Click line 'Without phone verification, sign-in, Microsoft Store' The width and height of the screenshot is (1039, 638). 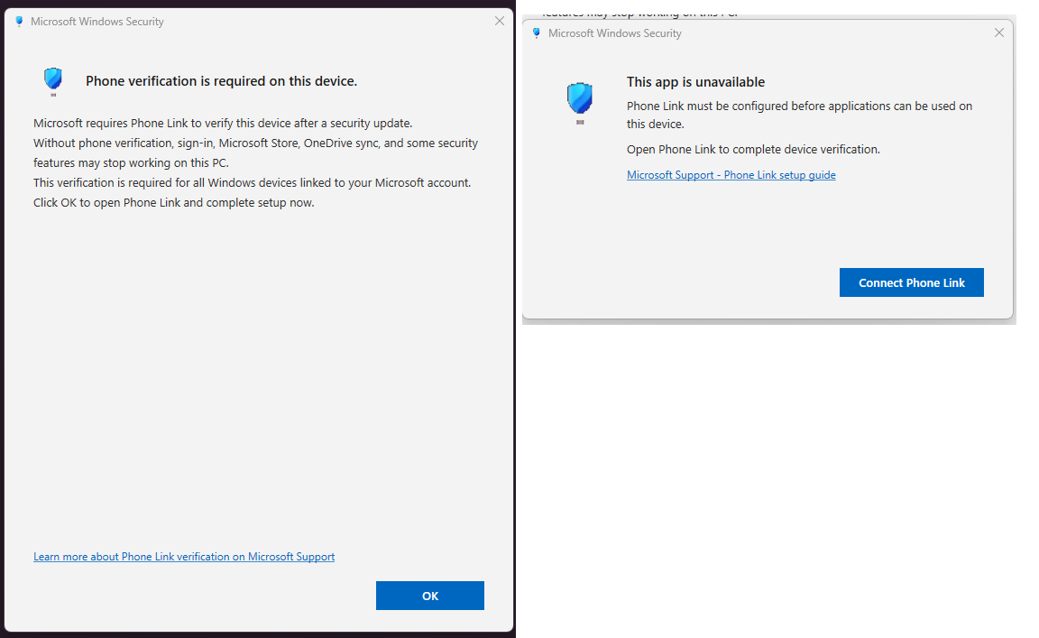coord(256,153)
